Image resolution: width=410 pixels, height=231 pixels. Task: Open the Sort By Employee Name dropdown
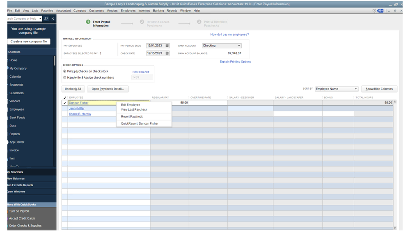(355, 89)
